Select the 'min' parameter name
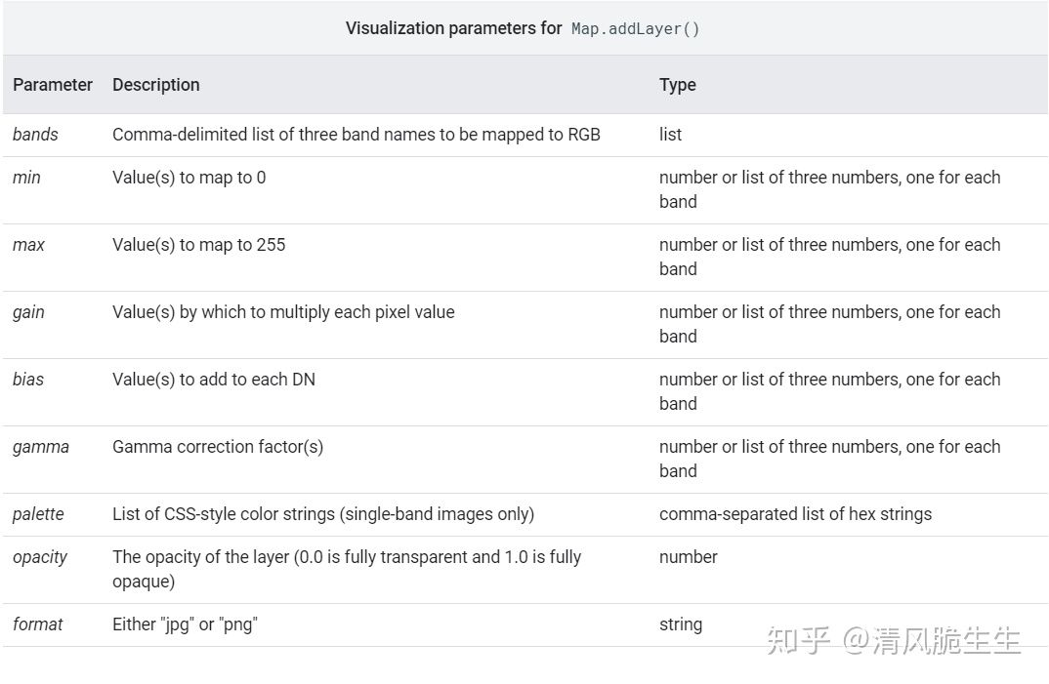Image resolution: width=1049 pixels, height=684 pixels. click(x=26, y=178)
